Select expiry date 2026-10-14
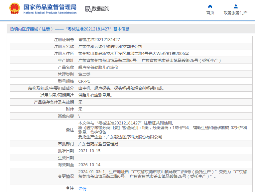 coord(89,165)
